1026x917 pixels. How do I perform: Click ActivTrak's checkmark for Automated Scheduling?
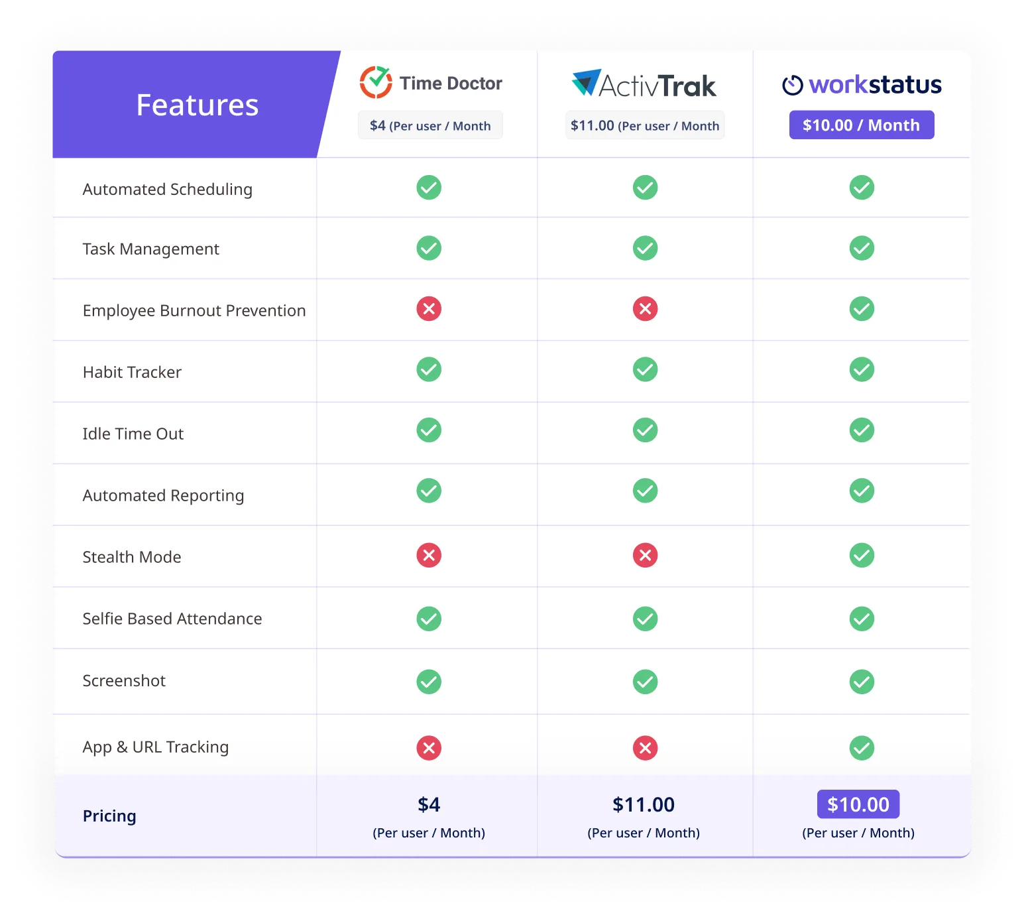tap(645, 188)
